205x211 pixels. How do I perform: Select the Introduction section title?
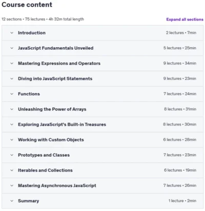[x=32, y=33]
